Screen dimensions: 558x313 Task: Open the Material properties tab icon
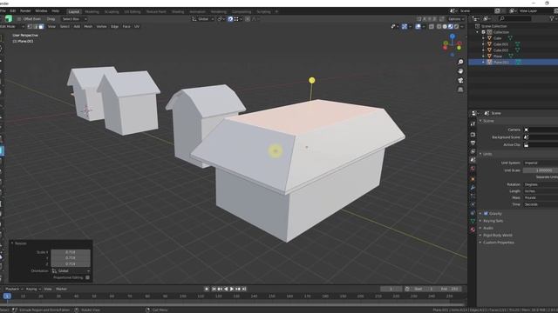tap(473, 230)
